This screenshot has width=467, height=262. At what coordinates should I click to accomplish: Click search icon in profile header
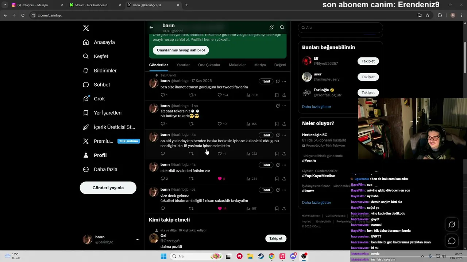282,27
